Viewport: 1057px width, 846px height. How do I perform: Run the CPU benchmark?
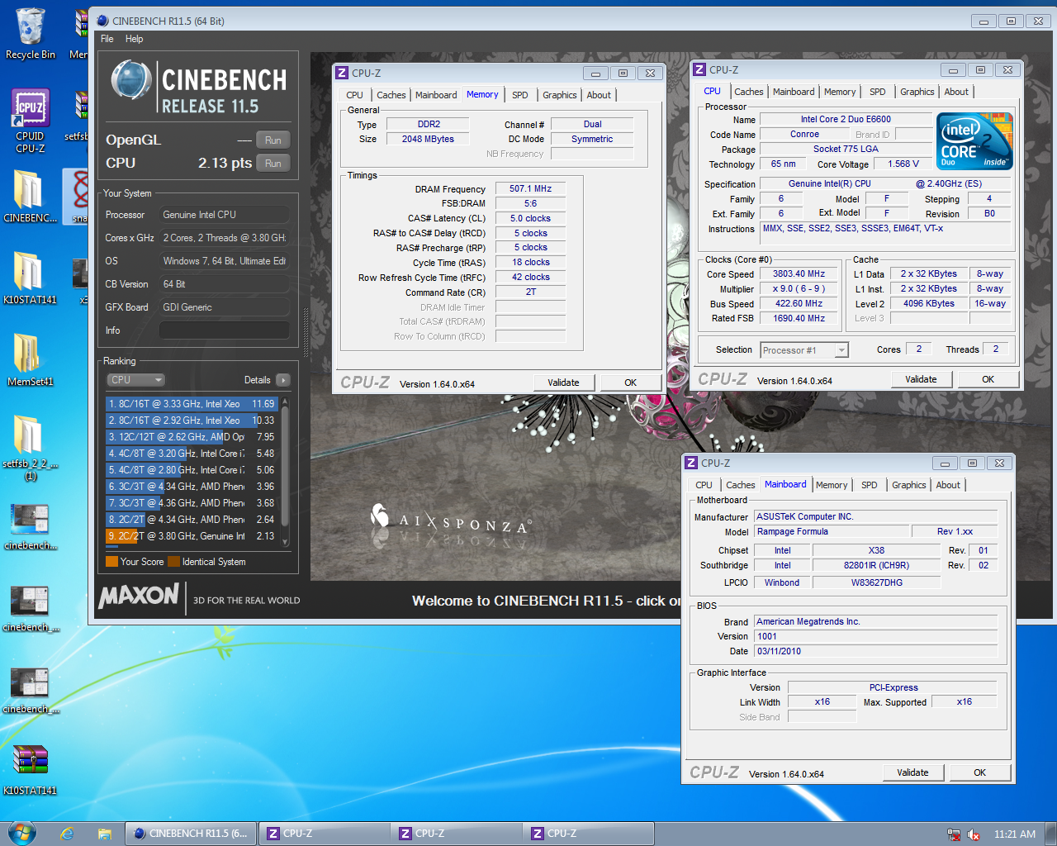click(x=273, y=163)
